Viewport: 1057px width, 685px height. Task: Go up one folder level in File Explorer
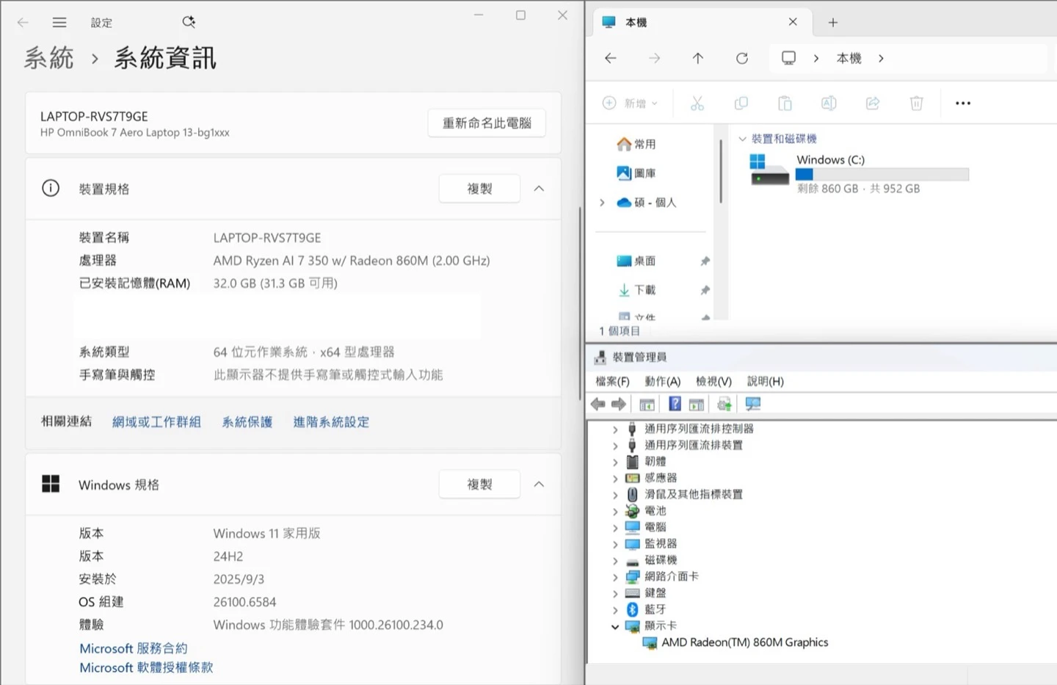pos(698,58)
